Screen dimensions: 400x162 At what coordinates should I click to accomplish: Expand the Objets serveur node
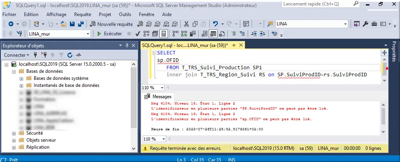pos(14,140)
